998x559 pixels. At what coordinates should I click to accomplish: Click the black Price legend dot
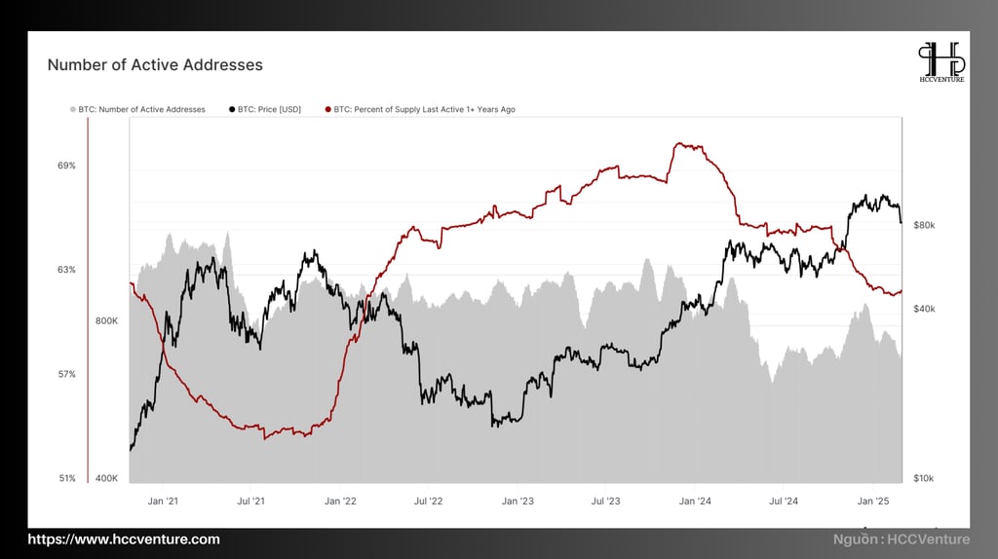tap(232, 109)
